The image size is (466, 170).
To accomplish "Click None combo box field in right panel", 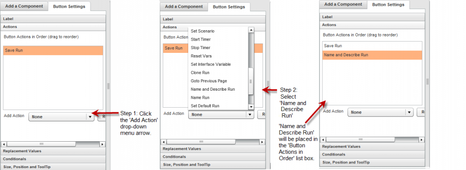I will (x=380, y=112).
